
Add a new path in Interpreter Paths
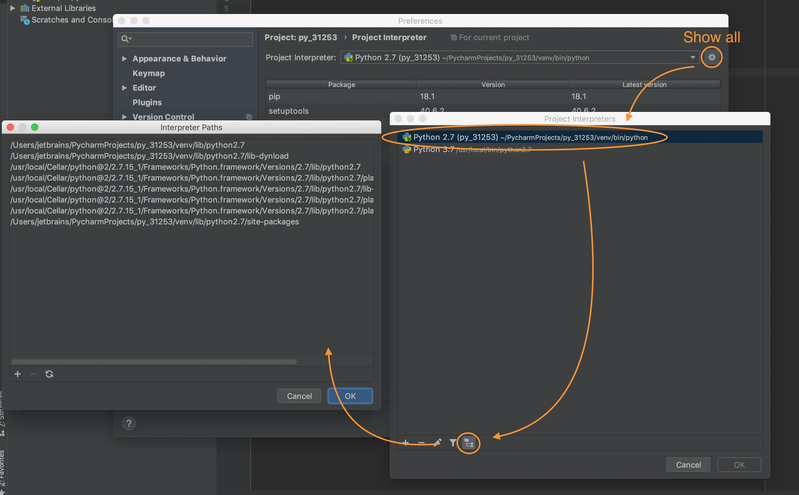pos(18,374)
